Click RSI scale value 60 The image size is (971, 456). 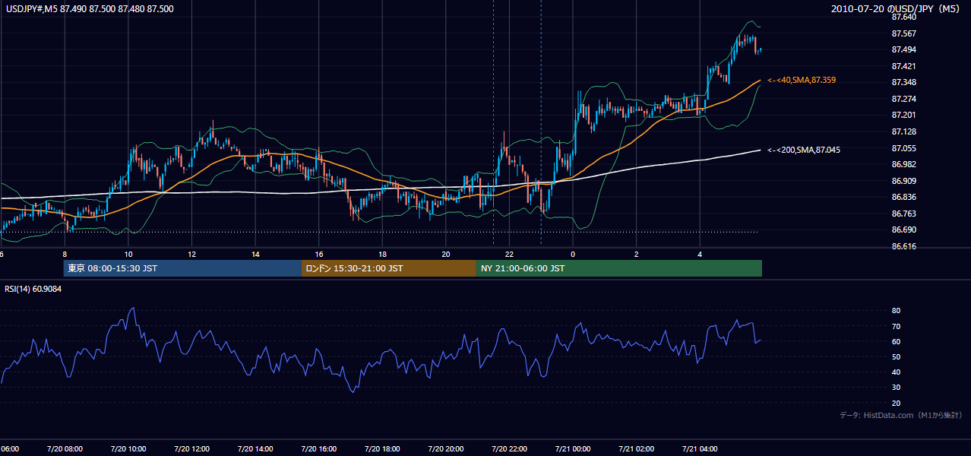896,341
